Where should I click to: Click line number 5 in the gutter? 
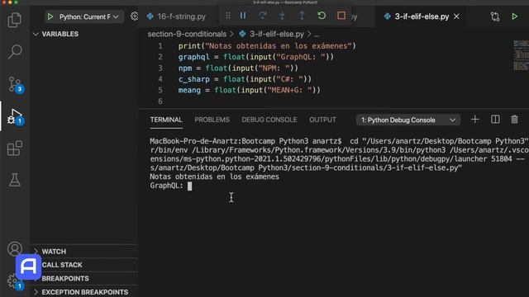point(160,90)
